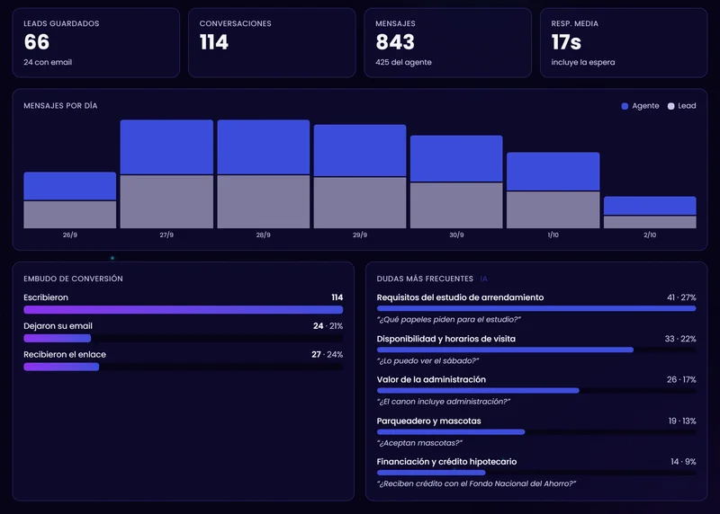
Task: Click the 'Embudo de conversión' heading
Action: (73, 279)
